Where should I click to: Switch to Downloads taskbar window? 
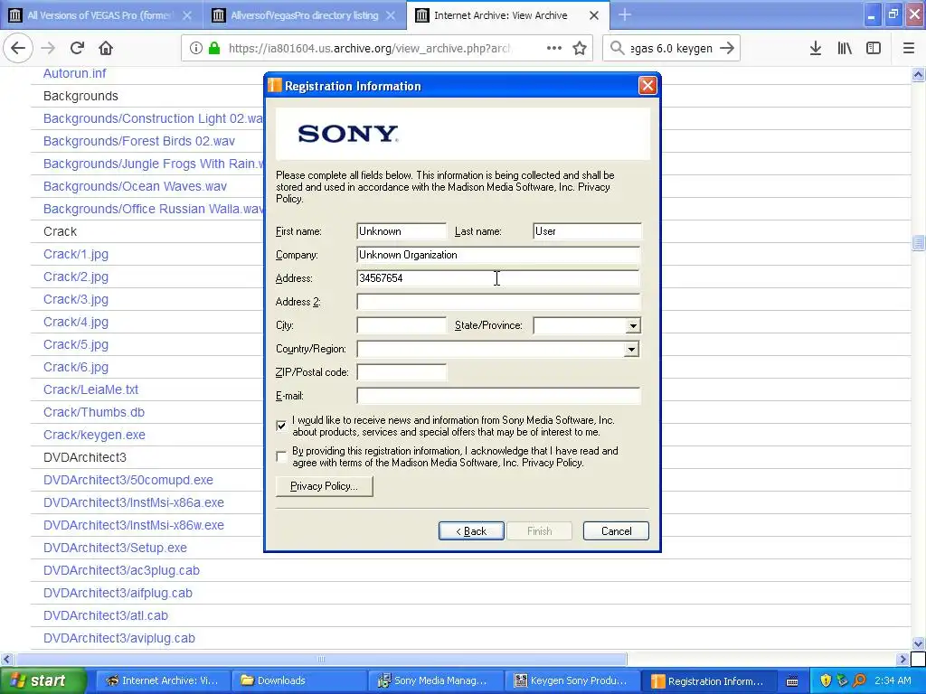click(300, 680)
